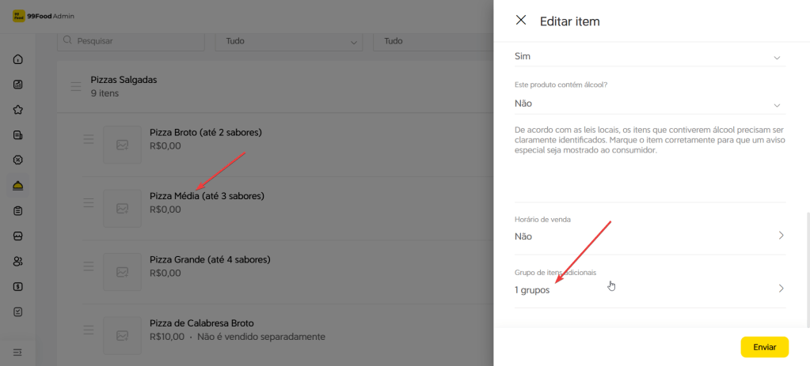Open the star icon in the sidebar
Image resolution: width=810 pixels, height=366 pixels.
[x=18, y=110]
